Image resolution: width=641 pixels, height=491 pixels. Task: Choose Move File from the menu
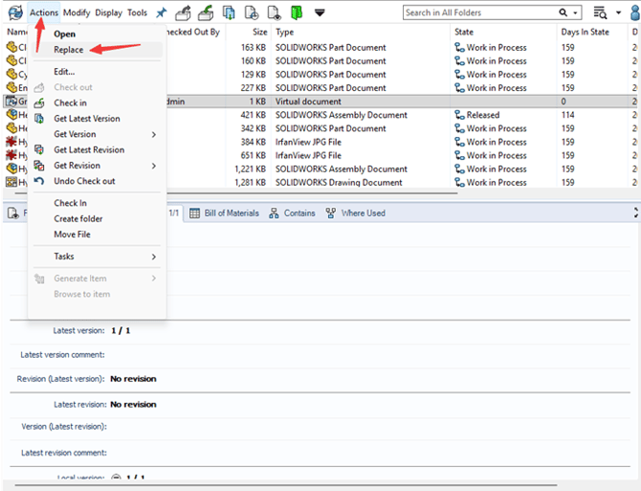coord(73,234)
